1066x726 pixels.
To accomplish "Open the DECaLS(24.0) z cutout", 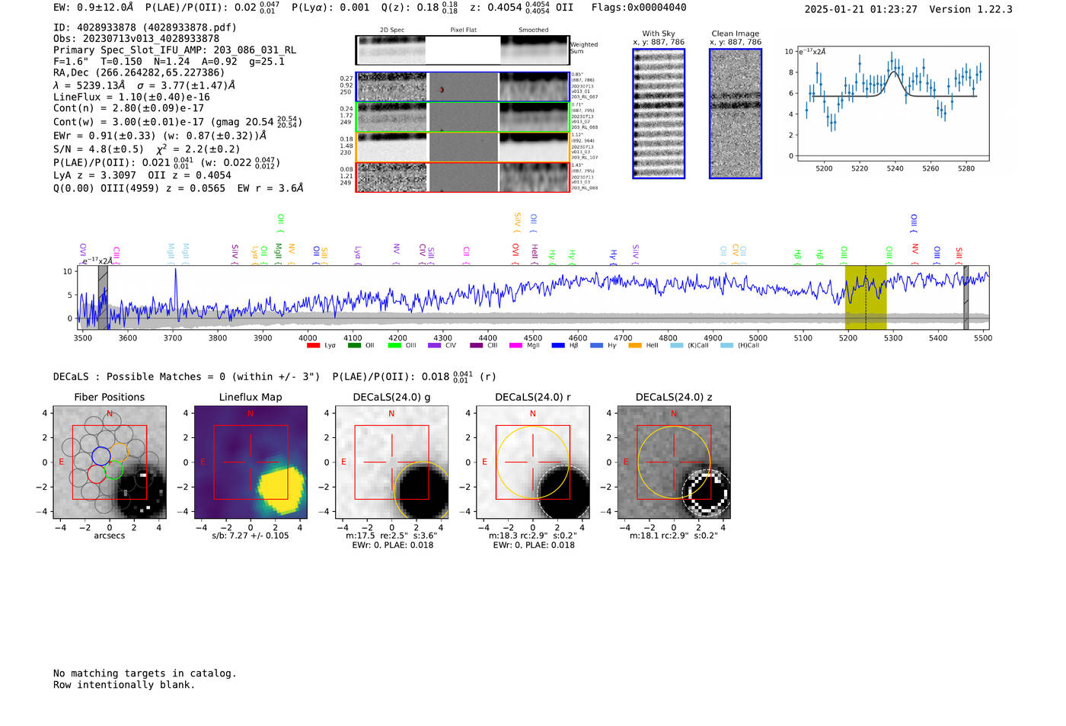I will pyautogui.click(x=674, y=462).
